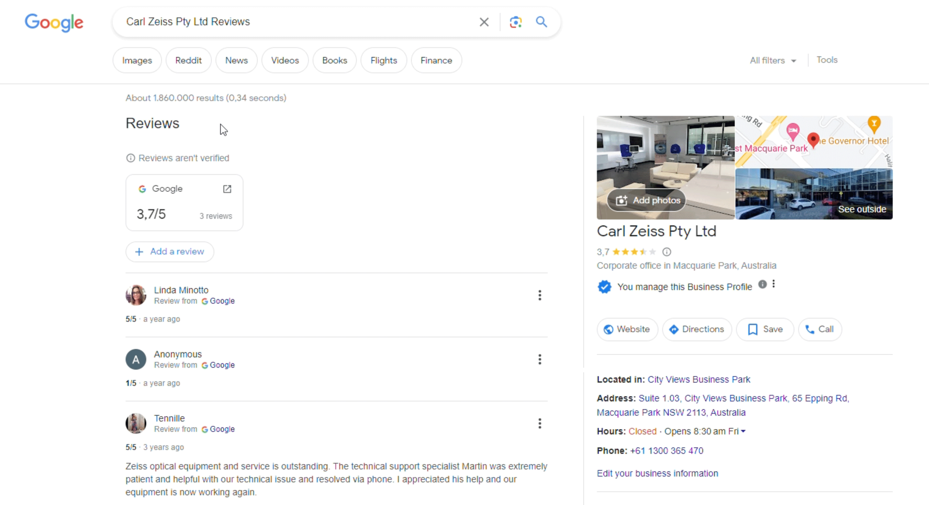Click the blue search magnifier icon
Screen dimensions: 929x505
coord(541,22)
